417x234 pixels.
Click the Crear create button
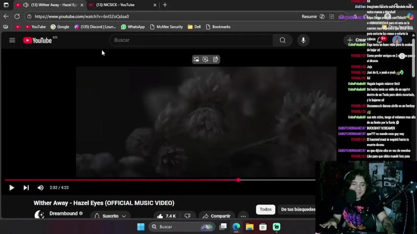[357, 40]
